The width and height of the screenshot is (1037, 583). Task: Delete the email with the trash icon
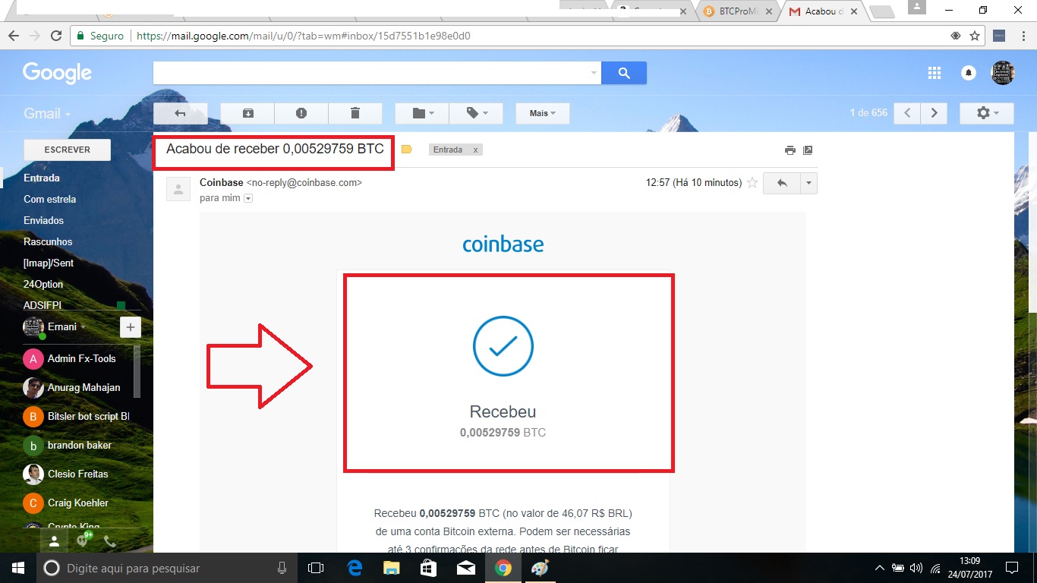tap(355, 113)
